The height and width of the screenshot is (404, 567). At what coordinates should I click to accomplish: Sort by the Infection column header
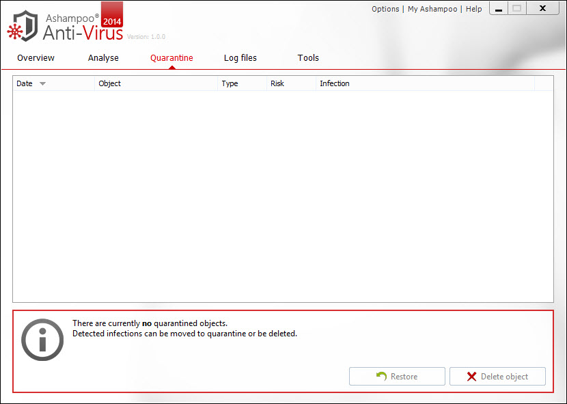(x=425, y=83)
